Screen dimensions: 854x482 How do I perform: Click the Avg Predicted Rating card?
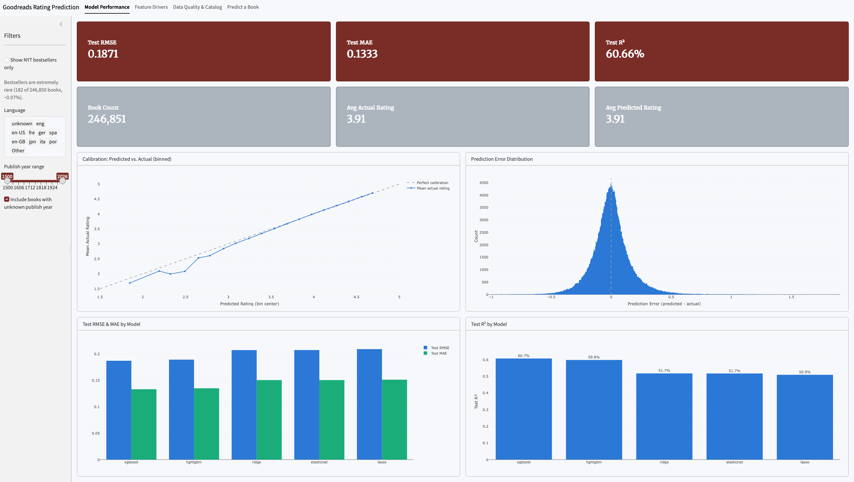721,117
